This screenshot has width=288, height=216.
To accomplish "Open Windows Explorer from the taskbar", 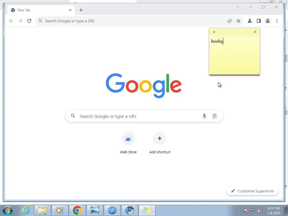I will click(x=42, y=210).
